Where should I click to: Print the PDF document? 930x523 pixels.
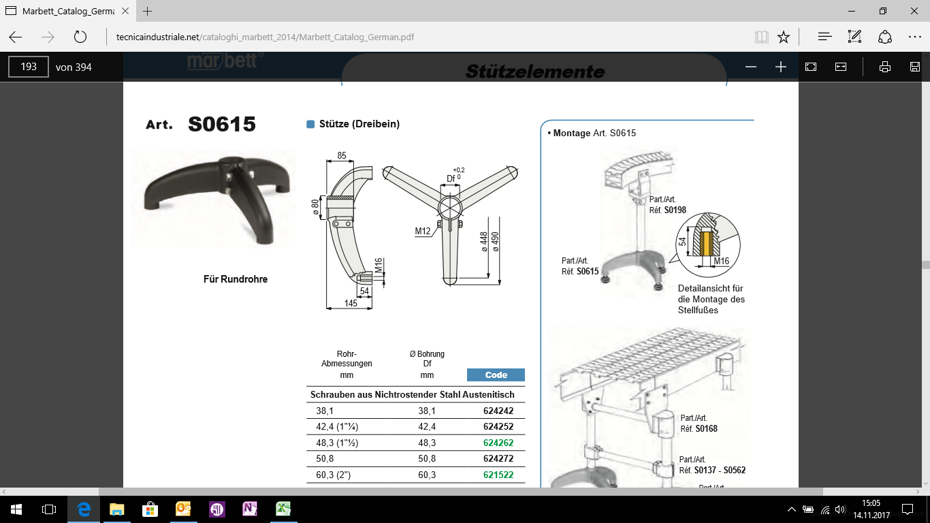[x=885, y=67]
